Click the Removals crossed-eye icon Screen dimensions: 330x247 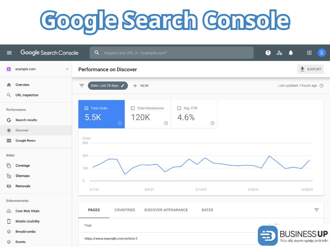[x=9, y=186]
